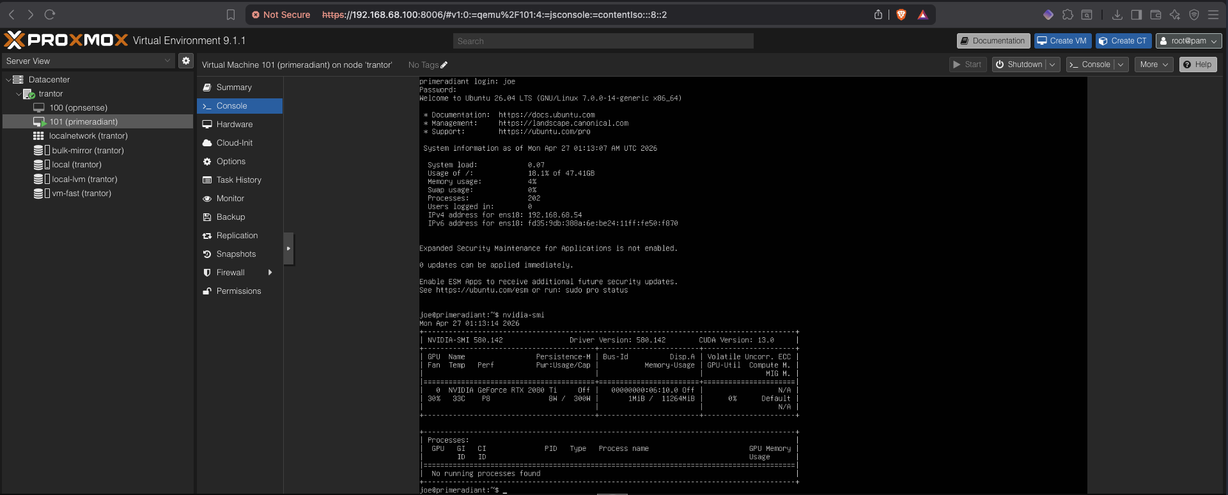Open the Summary tab
The image size is (1228, 495).
(240, 88)
